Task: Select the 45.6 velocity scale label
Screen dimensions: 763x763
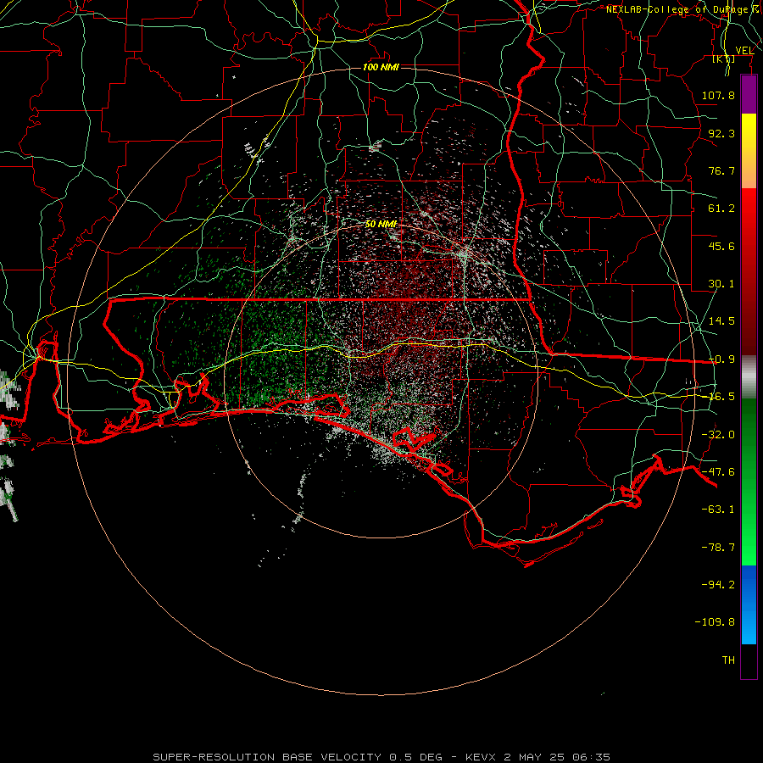Action: point(721,246)
